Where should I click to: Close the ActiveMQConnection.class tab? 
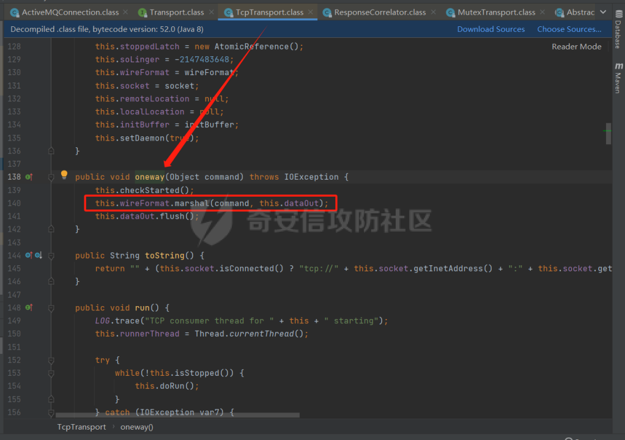(x=125, y=12)
